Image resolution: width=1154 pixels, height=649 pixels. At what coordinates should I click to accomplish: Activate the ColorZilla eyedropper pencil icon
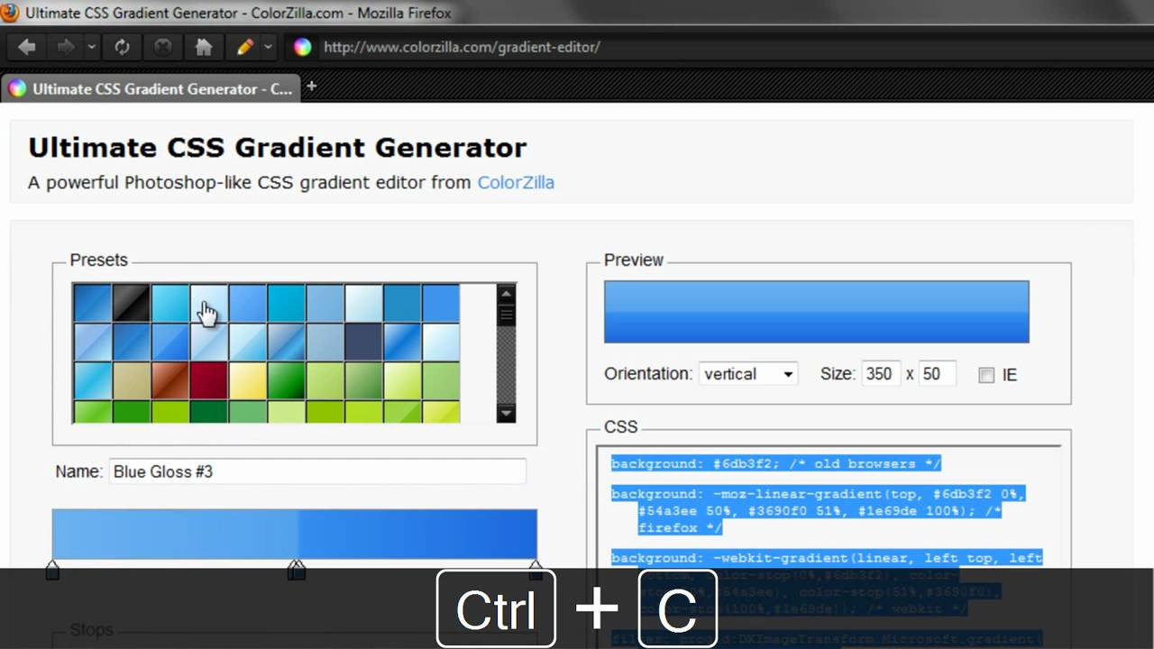point(244,47)
